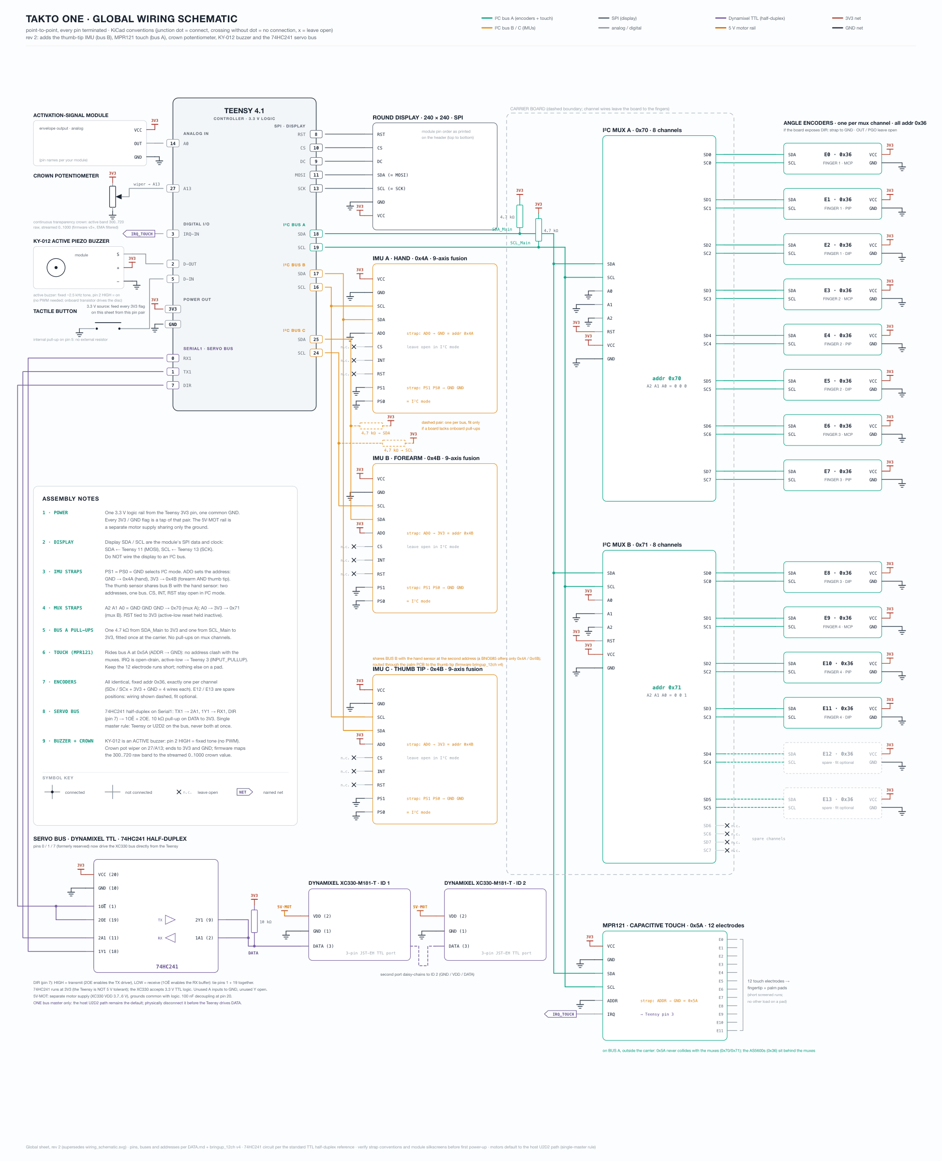Click the IRQ_TOUCH net flag beside MPR121 IRQ
The width and height of the screenshot is (942, 1161).
561,1014
